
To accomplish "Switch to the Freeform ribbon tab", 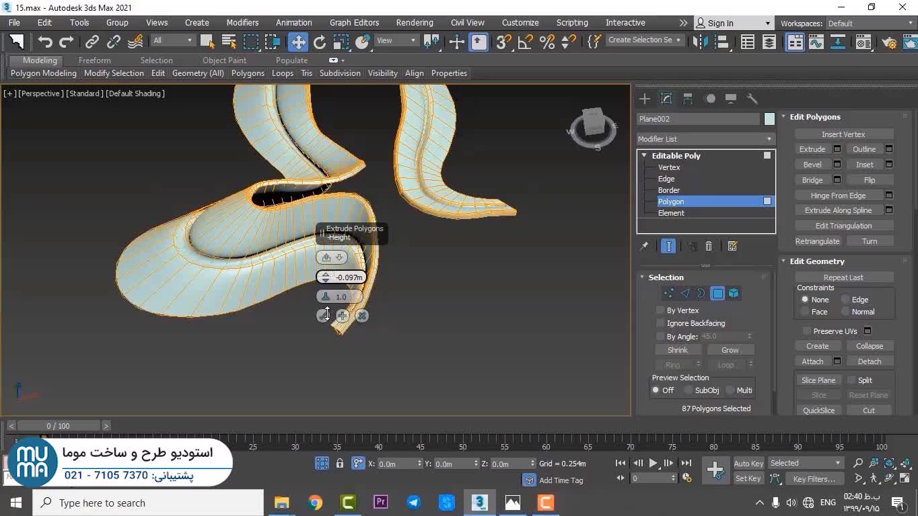I will click(94, 60).
